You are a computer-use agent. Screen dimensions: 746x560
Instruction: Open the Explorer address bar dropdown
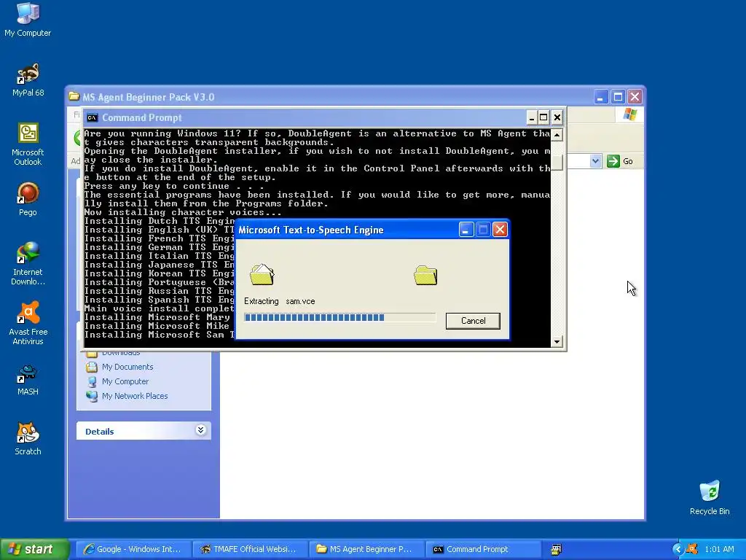[x=595, y=161]
